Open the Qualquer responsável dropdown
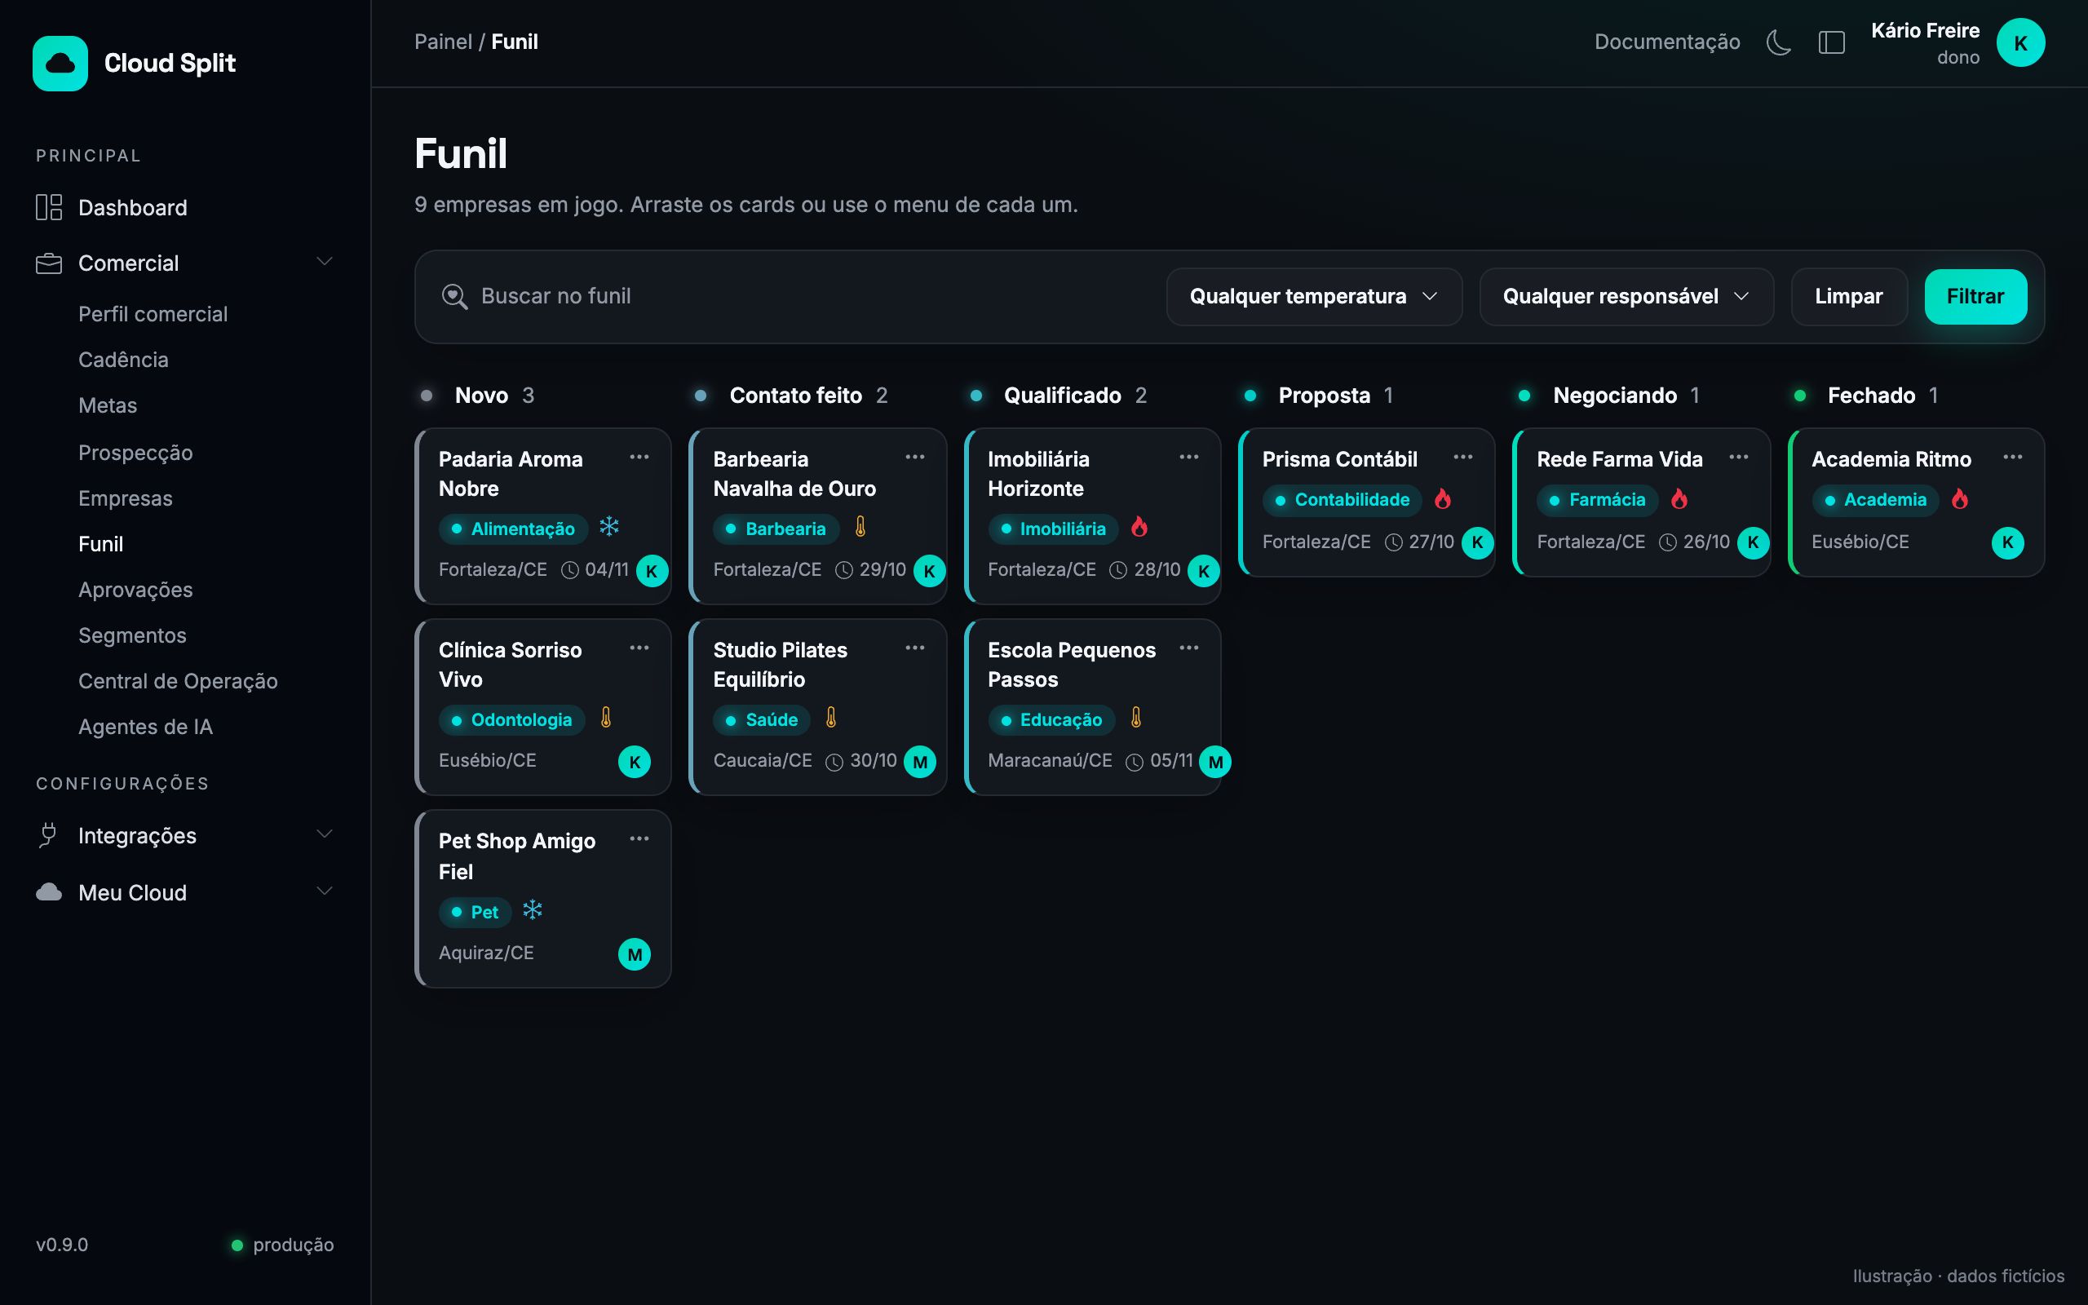This screenshot has height=1305, width=2088. click(1626, 296)
